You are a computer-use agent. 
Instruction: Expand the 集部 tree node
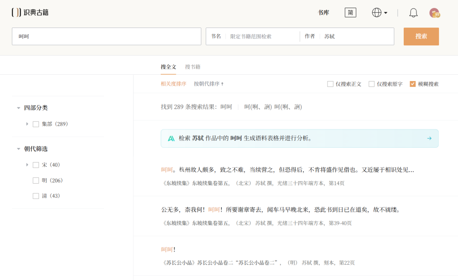click(27, 124)
